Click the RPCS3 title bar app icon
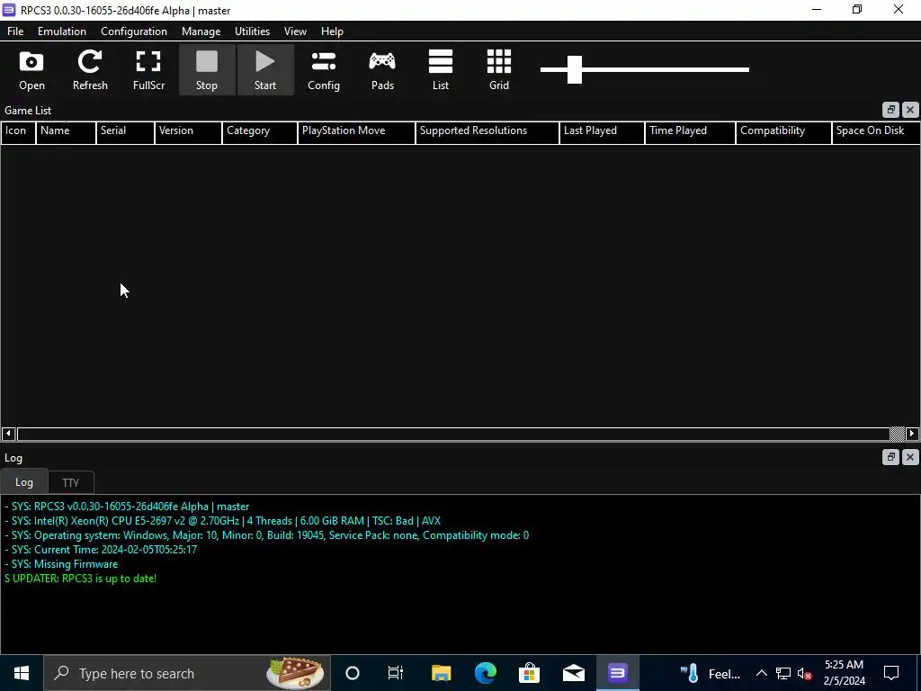 pyautogui.click(x=9, y=10)
